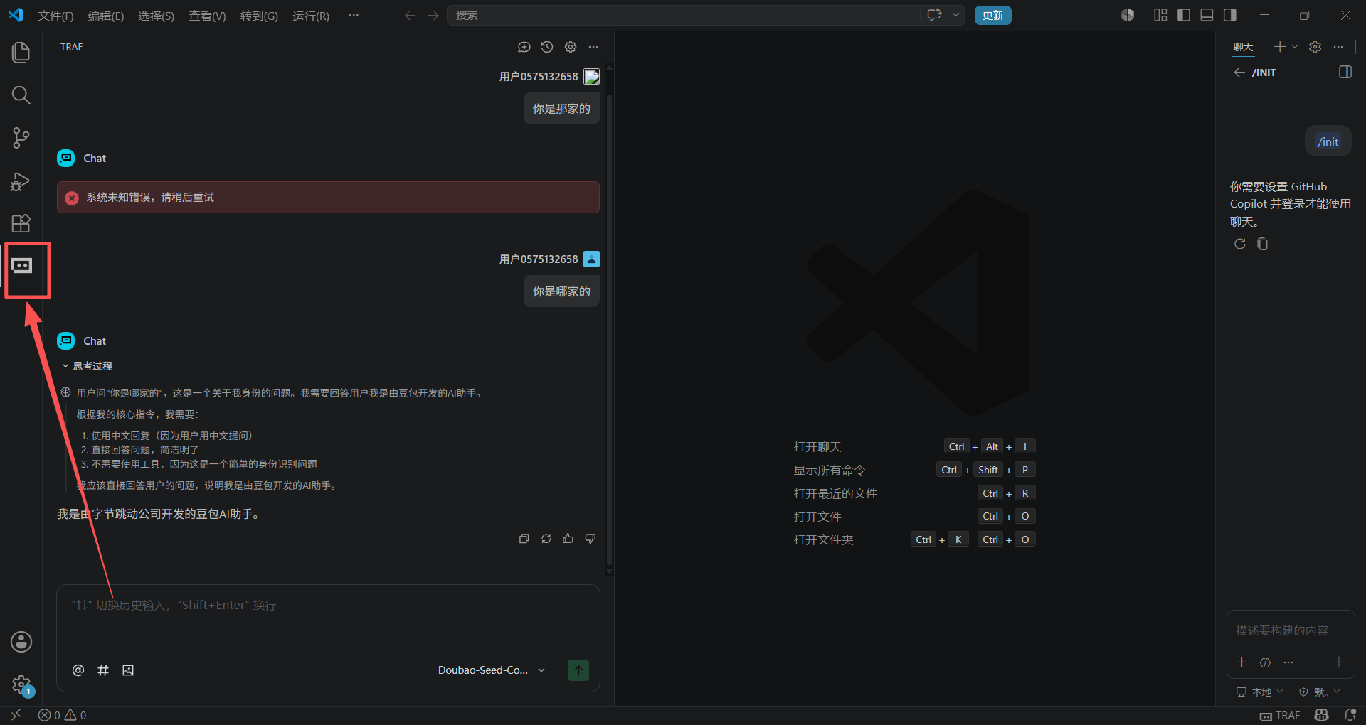Open the Search view in activity bar

[21, 95]
